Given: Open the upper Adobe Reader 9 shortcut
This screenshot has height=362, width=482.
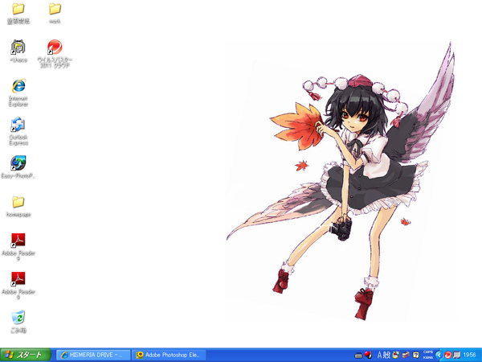Looking at the screenshot, I should (x=18, y=240).
